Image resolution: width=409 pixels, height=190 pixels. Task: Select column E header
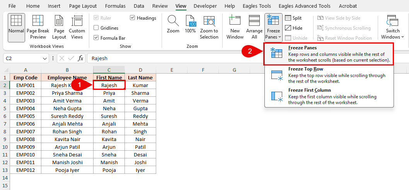point(172,70)
